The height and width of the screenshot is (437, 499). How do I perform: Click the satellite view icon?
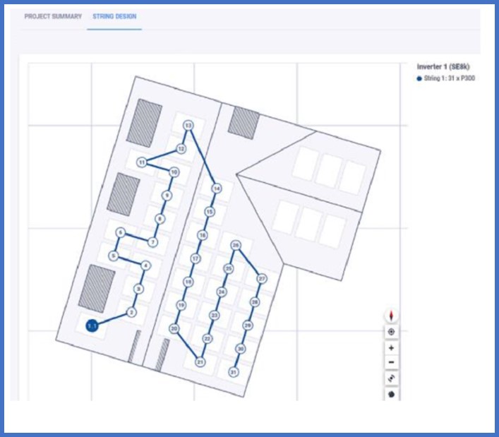[391, 379]
